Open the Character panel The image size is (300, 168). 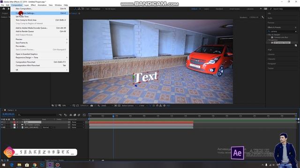coord(271,59)
